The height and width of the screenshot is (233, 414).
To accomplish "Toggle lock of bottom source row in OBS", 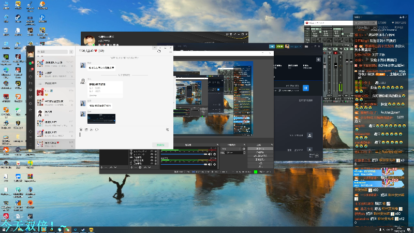I will coord(156,164).
